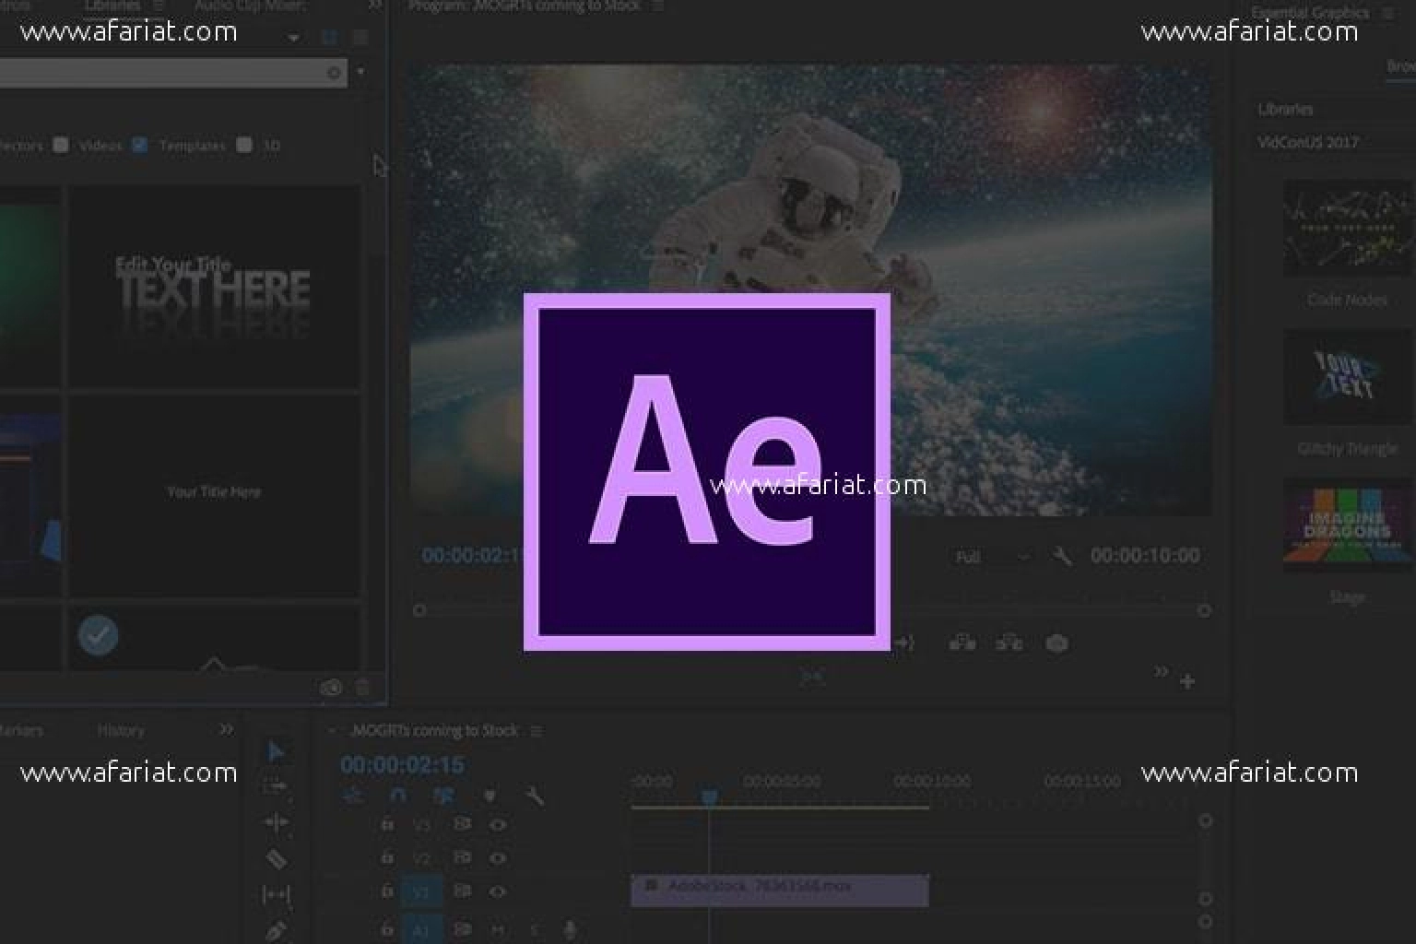Click the timeline timecode 00:00:02:15
This screenshot has width=1416, height=944.
point(402,764)
